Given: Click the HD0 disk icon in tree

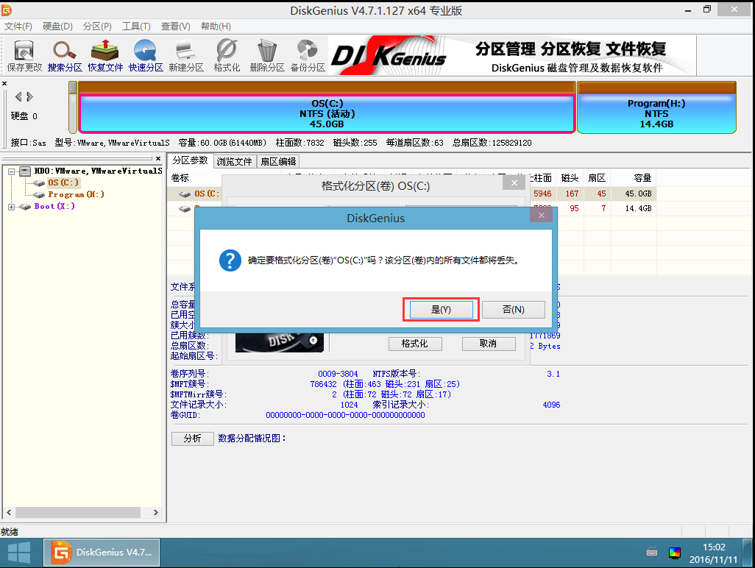Looking at the screenshot, I should pyautogui.click(x=25, y=171).
